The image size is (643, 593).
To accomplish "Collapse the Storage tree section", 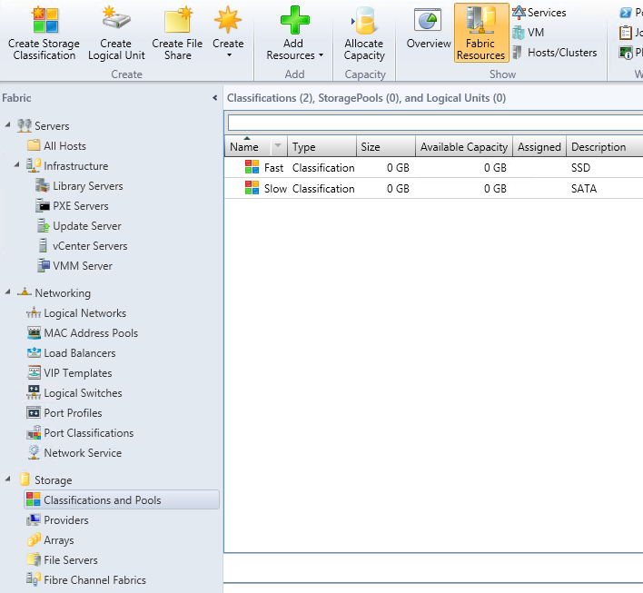I will [8, 479].
